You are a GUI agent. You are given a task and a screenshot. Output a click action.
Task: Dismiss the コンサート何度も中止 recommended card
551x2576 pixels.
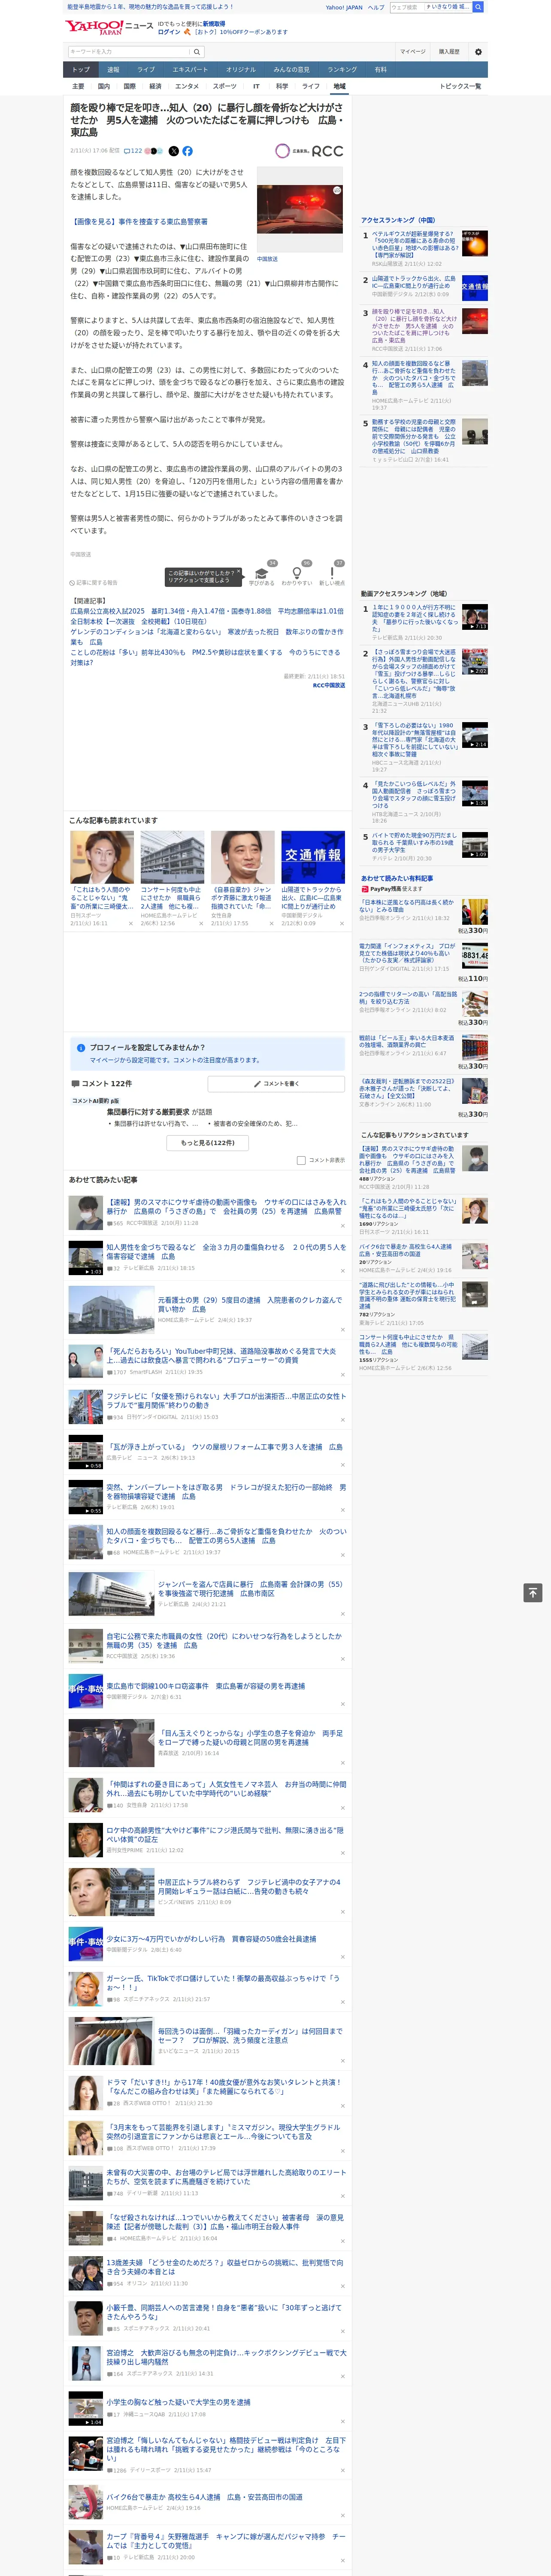click(x=200, y=923)
